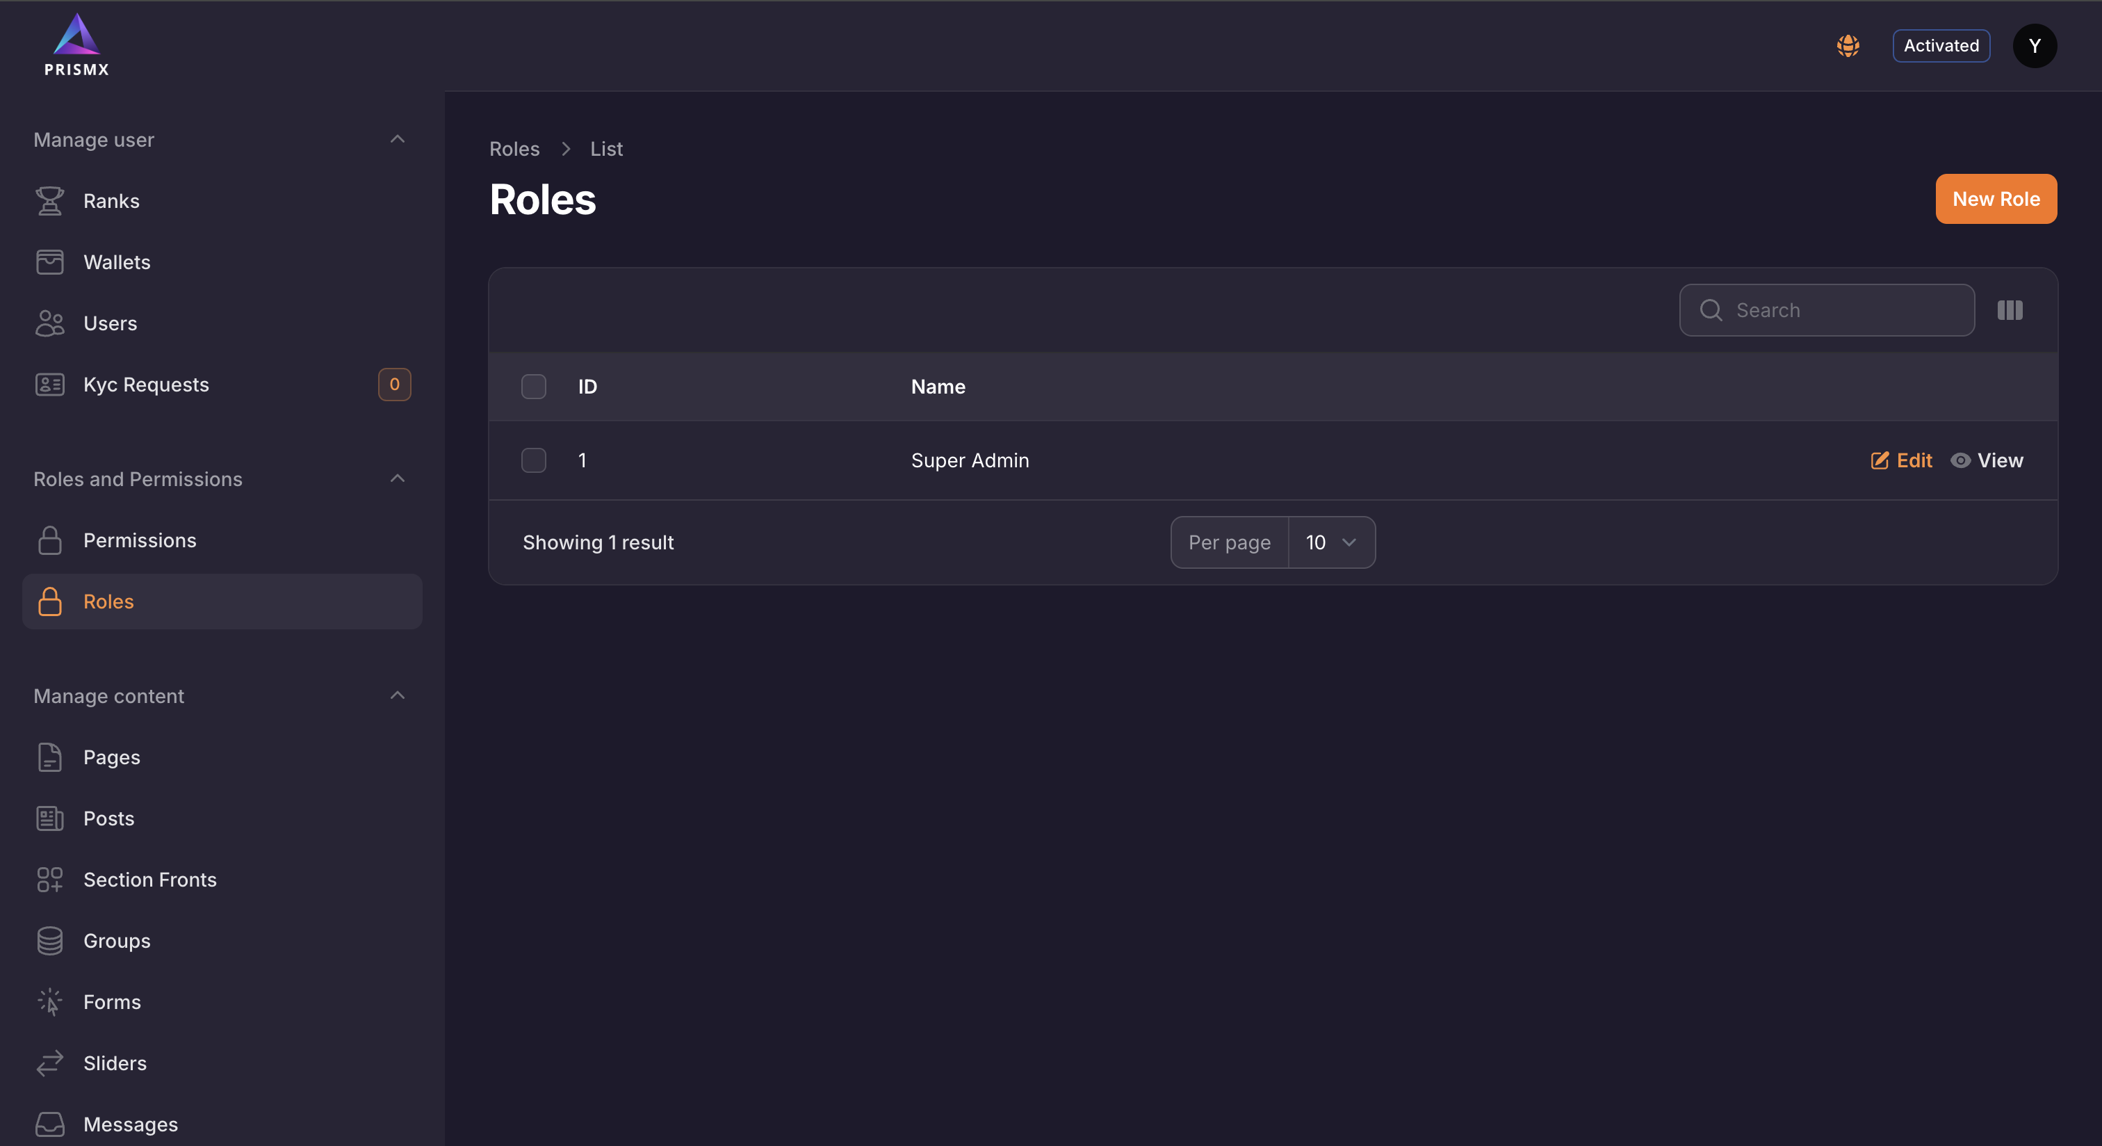Collapse the Roles and Permissions section

click(x=398, y=479)
